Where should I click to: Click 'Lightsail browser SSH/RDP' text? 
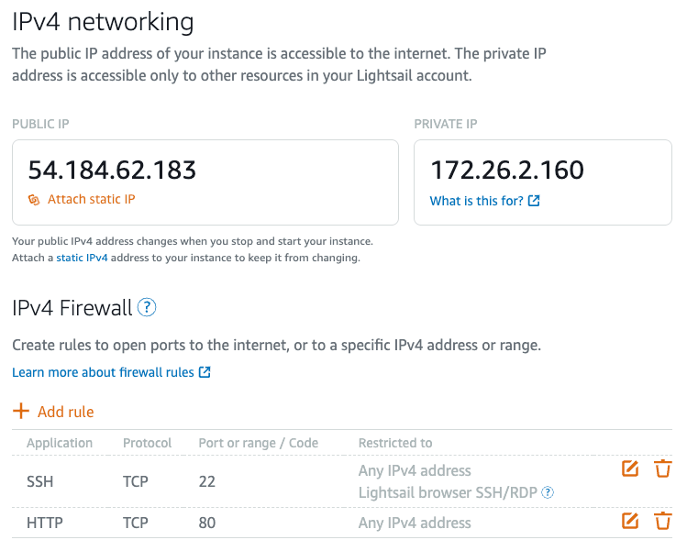[448, 492]
